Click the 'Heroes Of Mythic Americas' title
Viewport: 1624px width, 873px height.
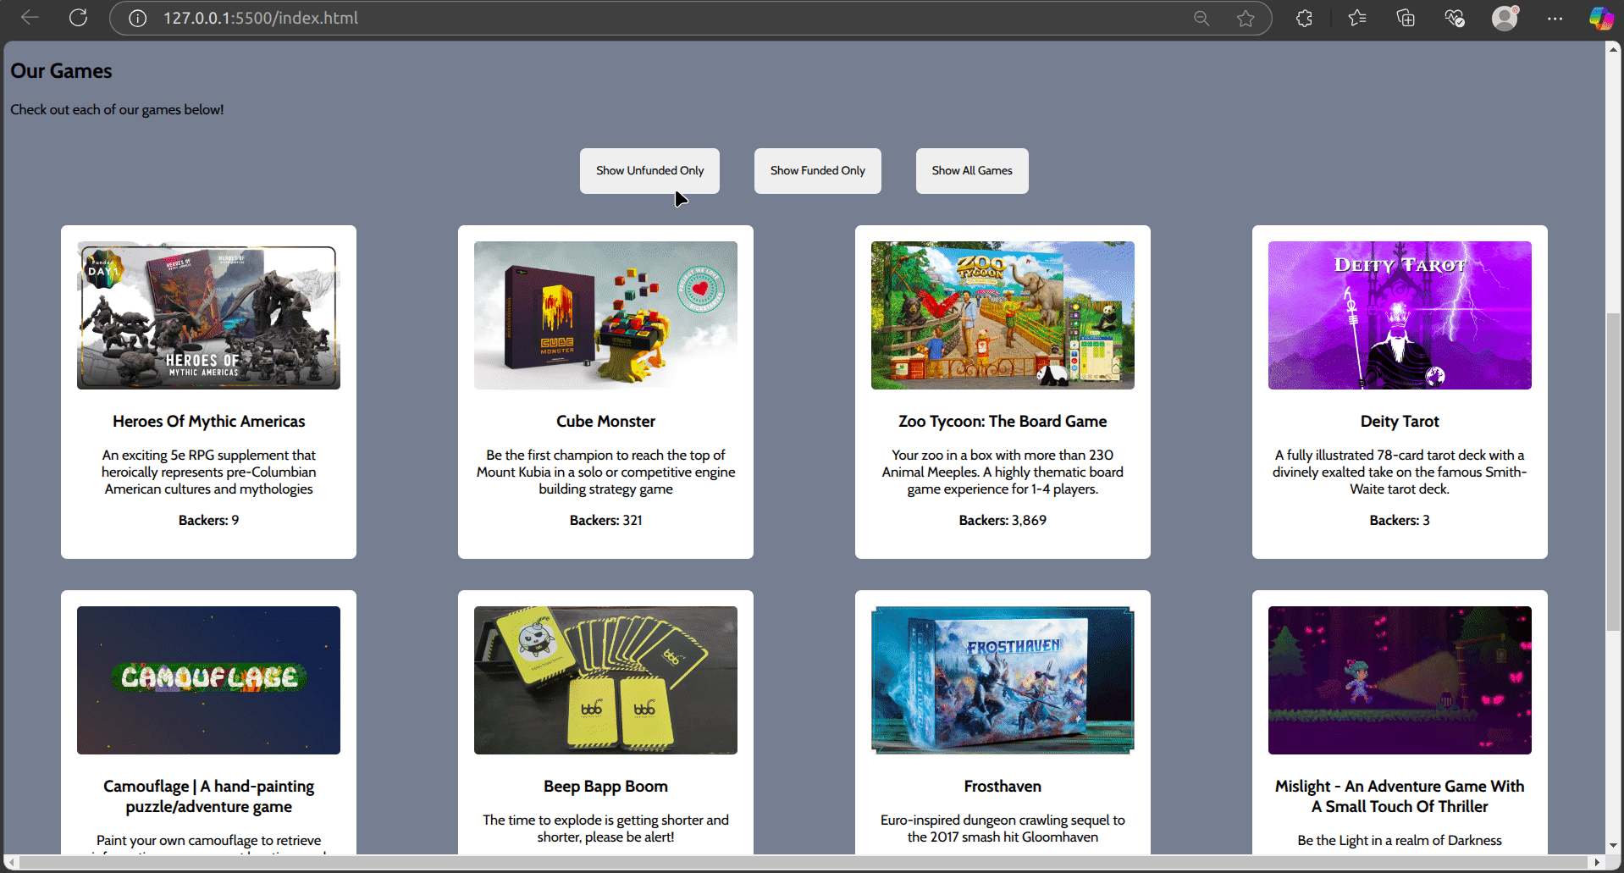pos(208,422)
